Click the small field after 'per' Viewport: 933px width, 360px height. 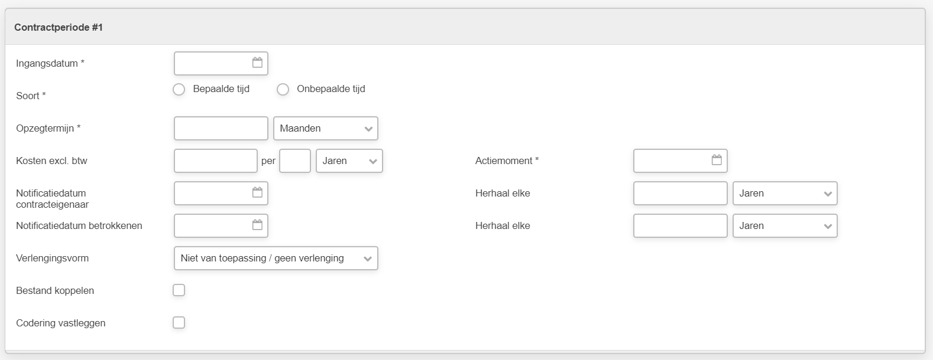(295, 161)
